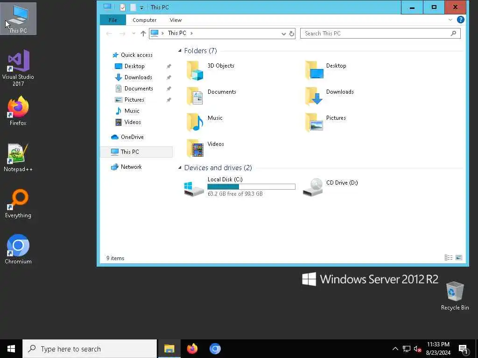Screen dimensions: 478x358
Task: Open the View ribbon tab
Action: click(x=176, y=20)
